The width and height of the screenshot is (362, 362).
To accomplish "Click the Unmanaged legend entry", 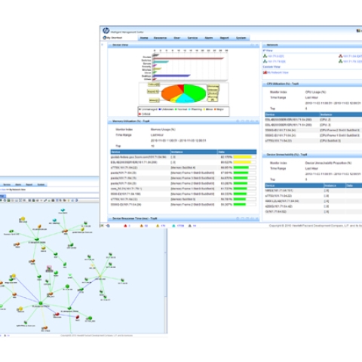I will 149,109.
